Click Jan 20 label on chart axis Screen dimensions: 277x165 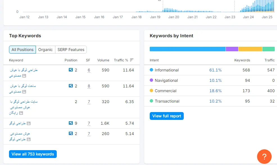(x=174, y=17)
